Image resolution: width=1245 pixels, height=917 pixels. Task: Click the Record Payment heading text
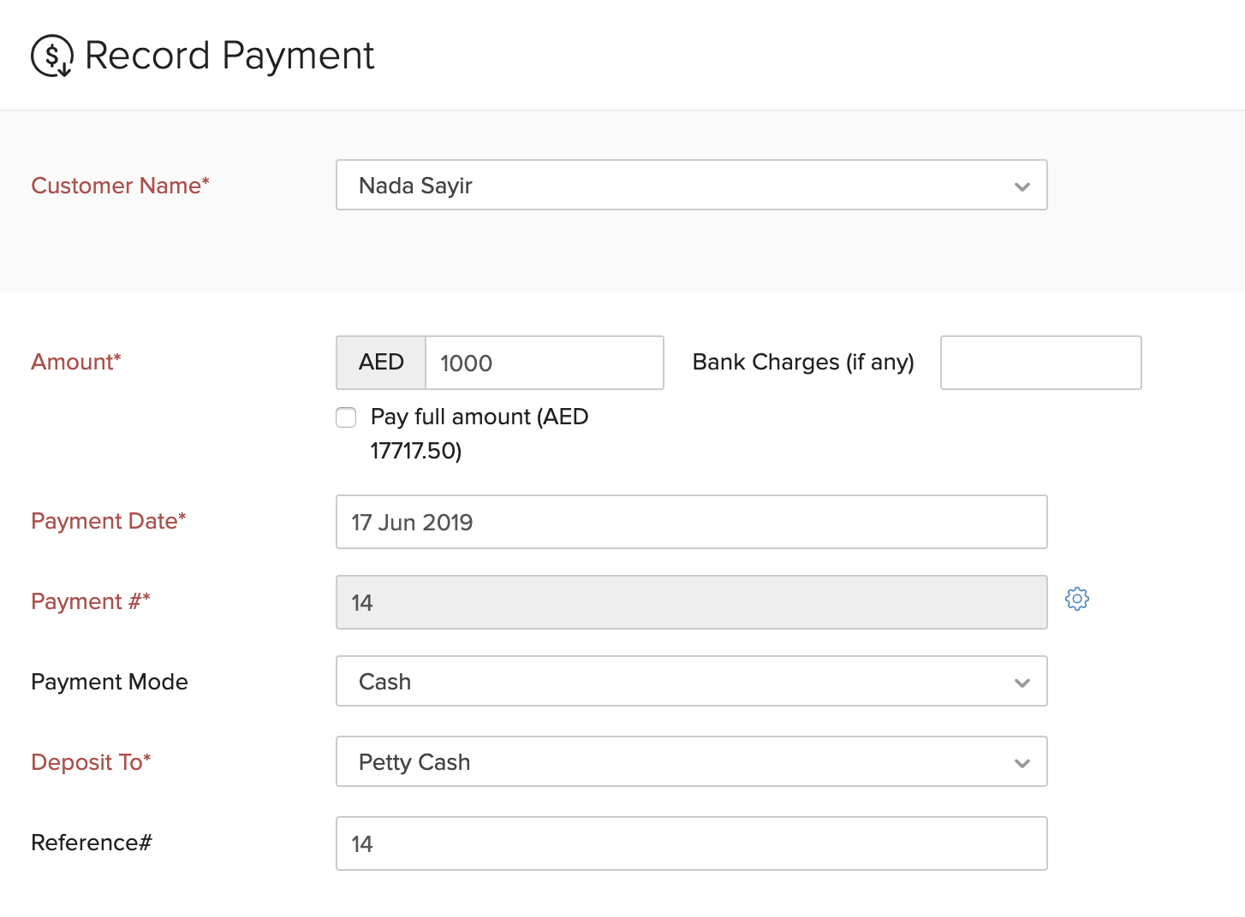coord(229,56)
